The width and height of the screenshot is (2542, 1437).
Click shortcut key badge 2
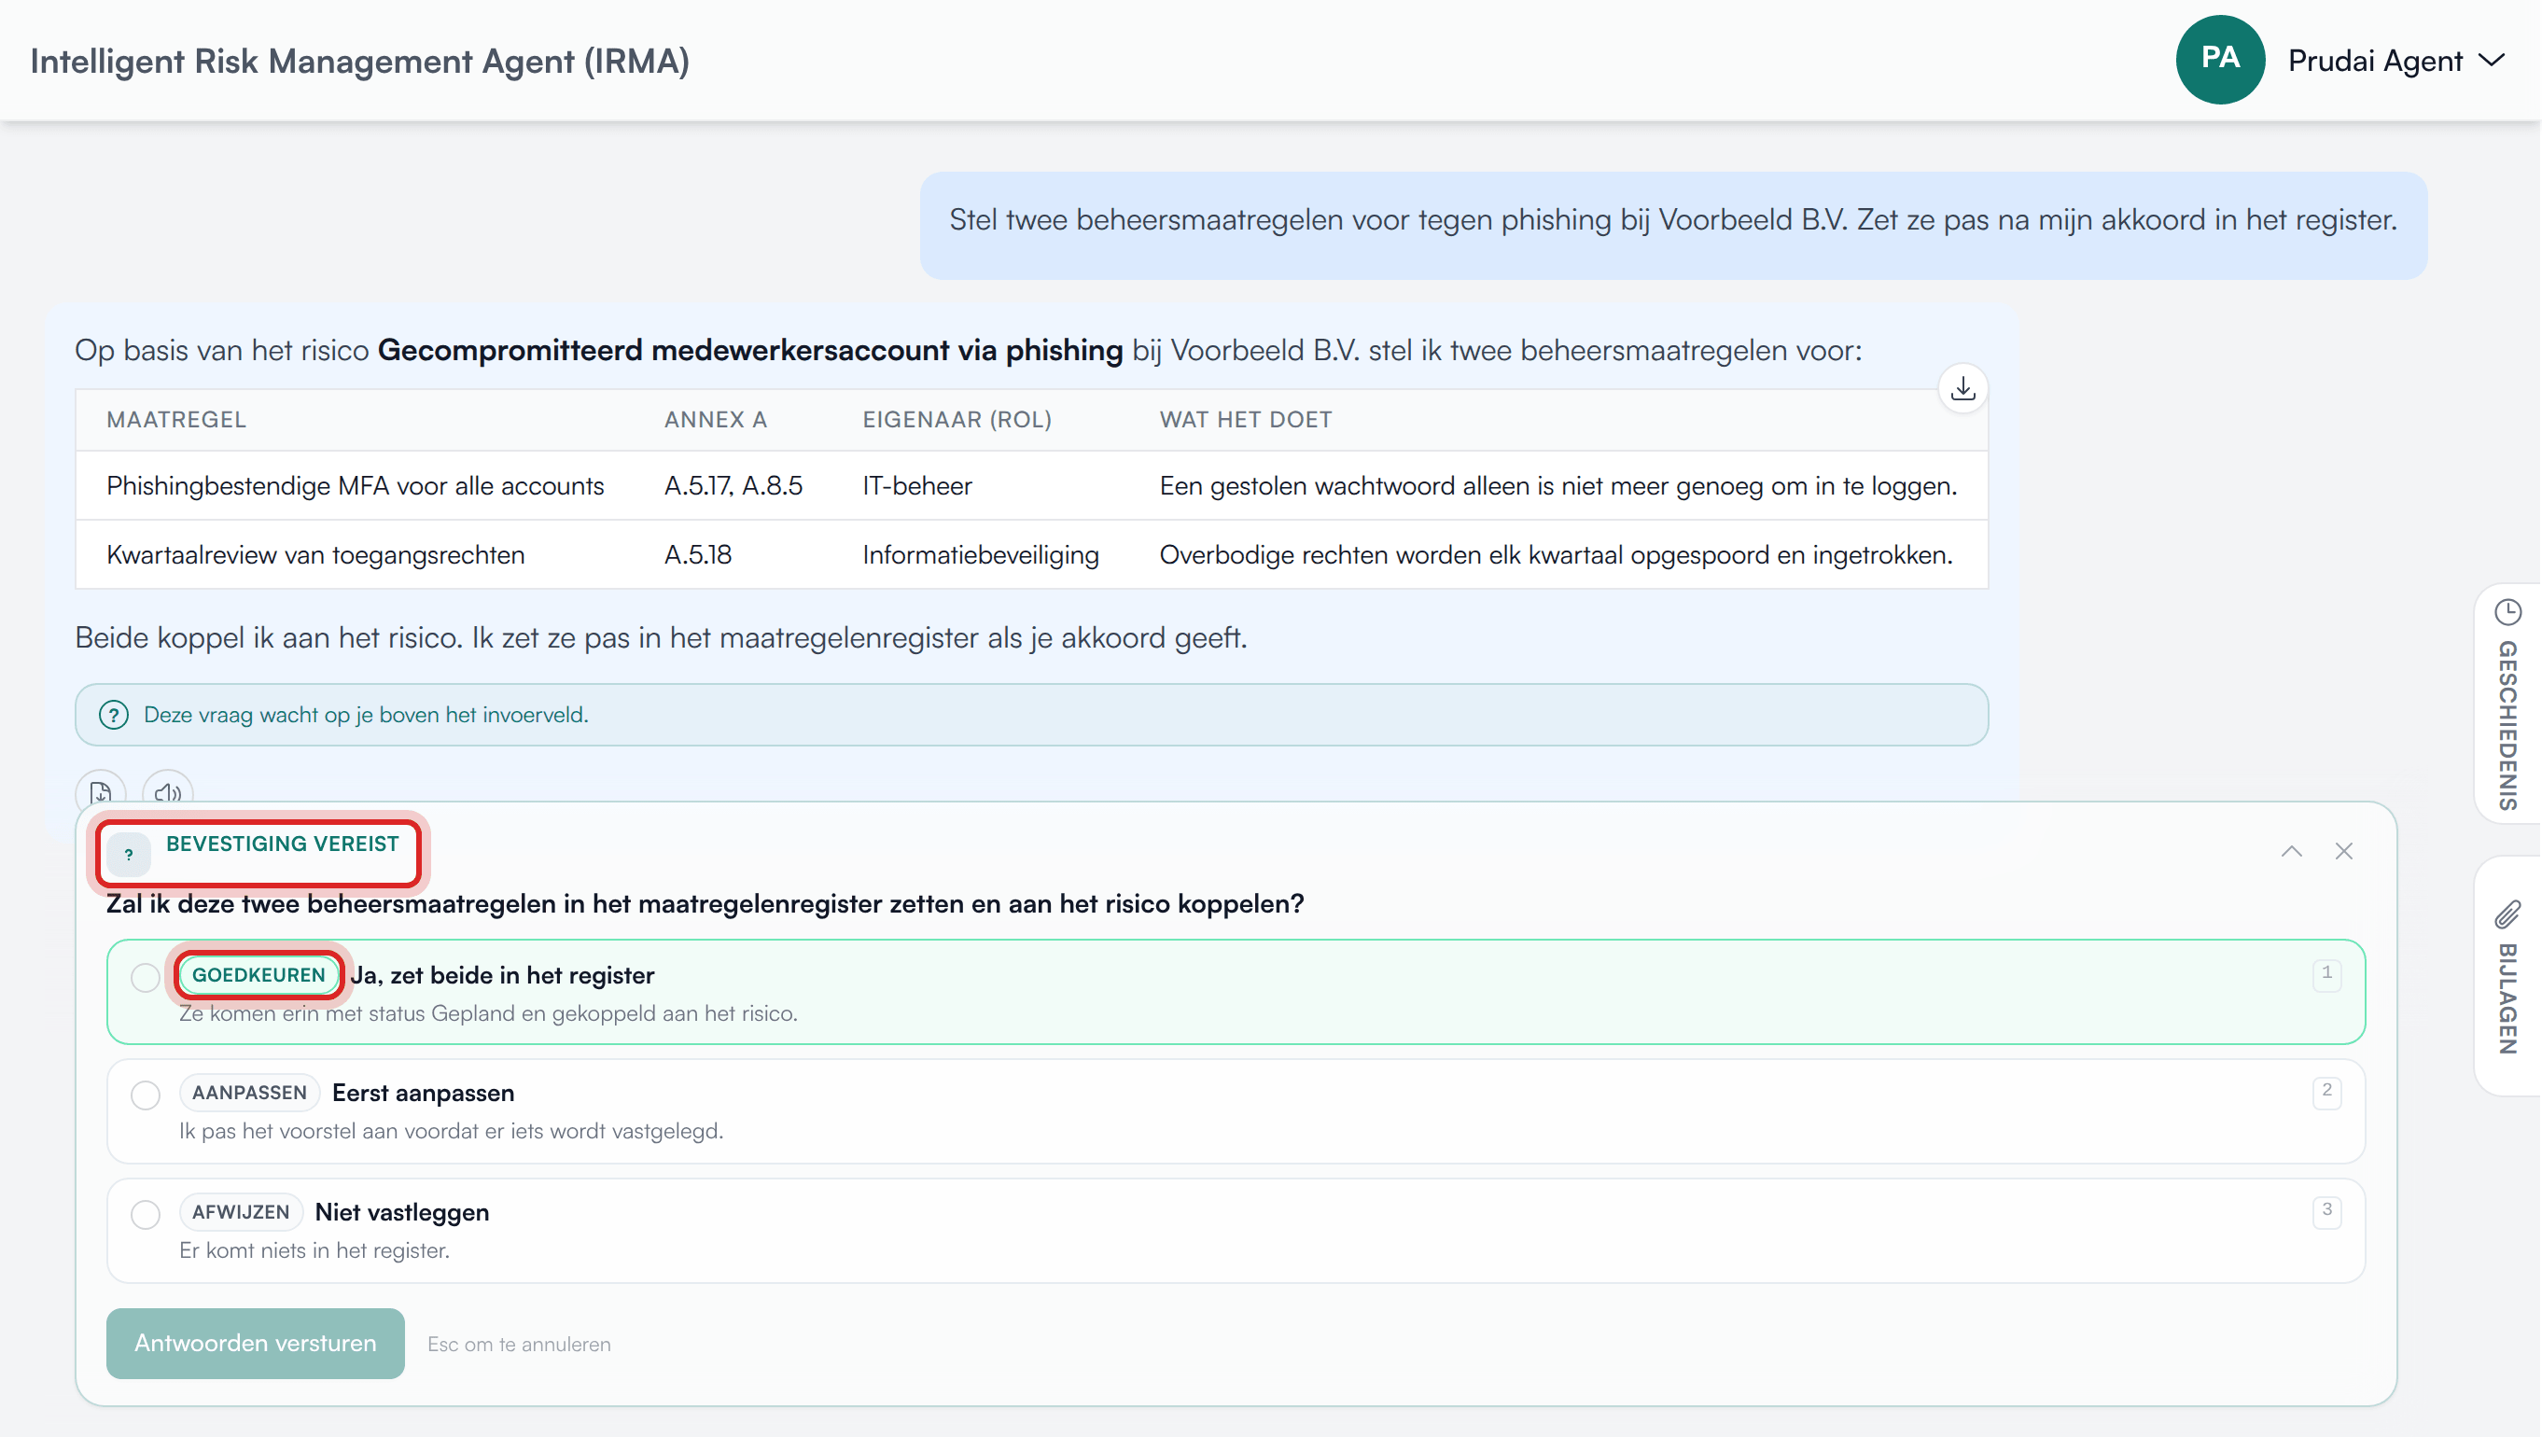[2326, 1091]
